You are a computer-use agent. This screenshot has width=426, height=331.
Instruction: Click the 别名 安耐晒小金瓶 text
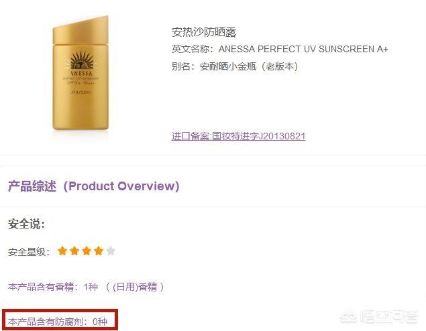[x=235, y=66]
